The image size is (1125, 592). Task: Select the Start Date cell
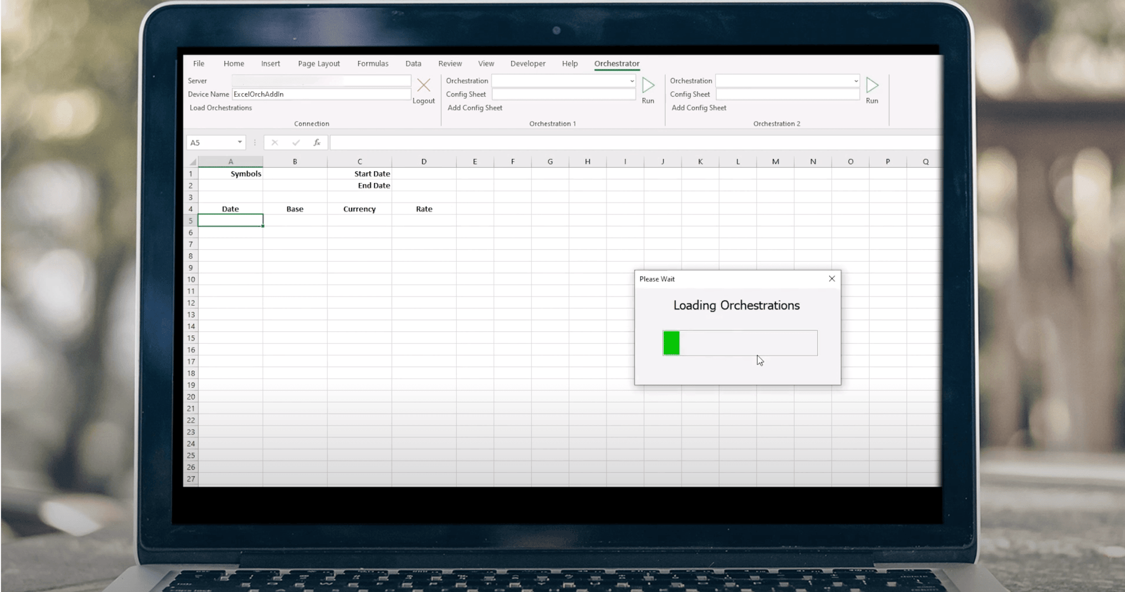tap(359, 173)
